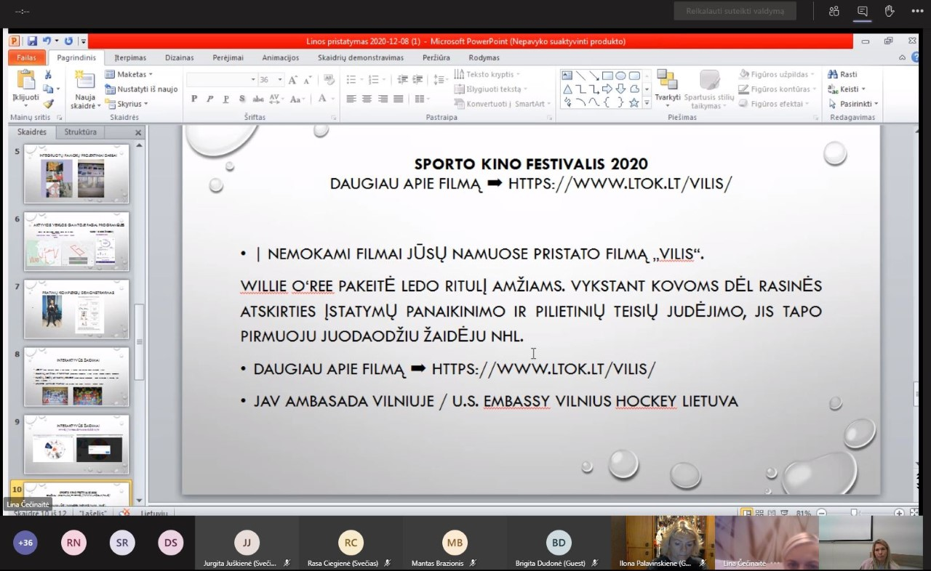Switch to the Įterpimas ribbon tab

[130, 57]
